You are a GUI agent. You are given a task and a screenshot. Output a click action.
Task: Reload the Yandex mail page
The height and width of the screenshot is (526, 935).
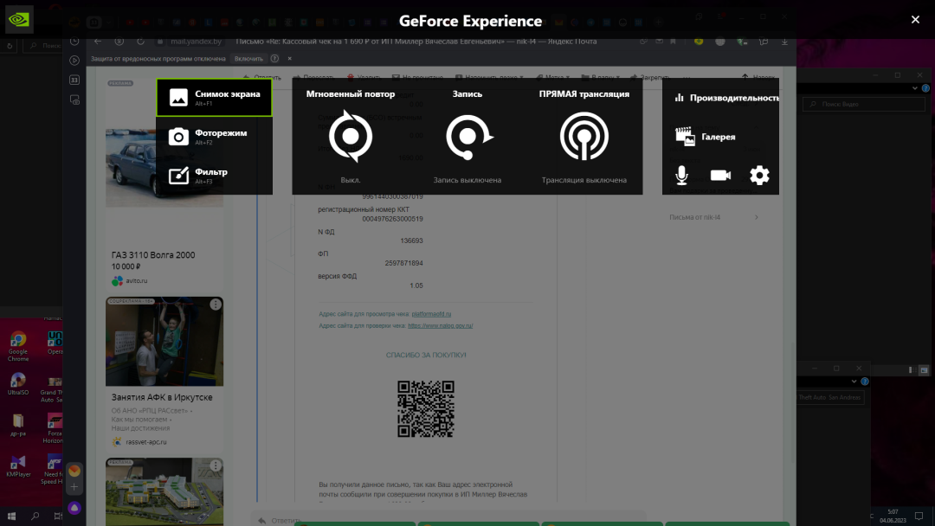tap(141, 42)
